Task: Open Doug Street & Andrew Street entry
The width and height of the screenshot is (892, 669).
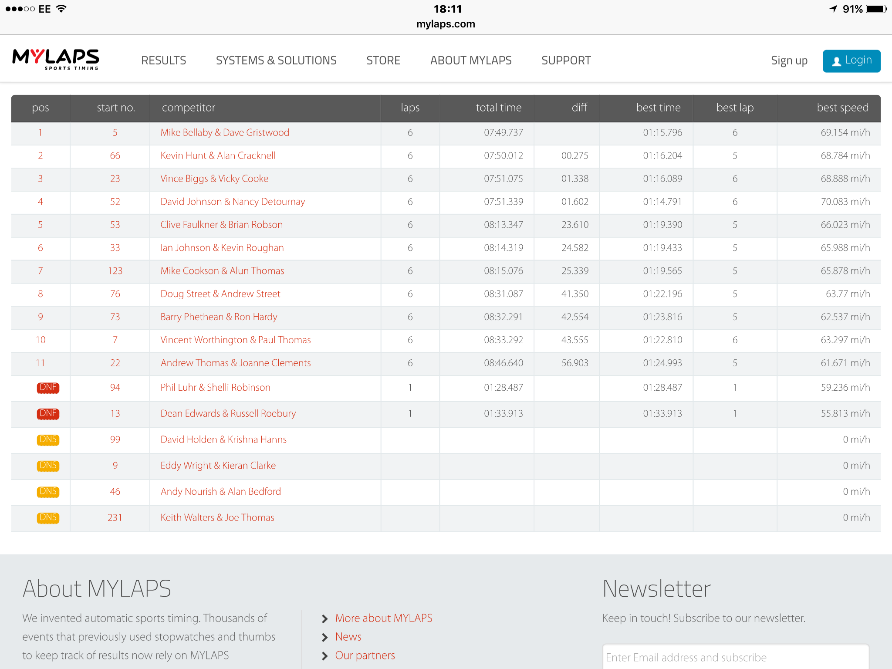Action: pyautogui.click(x=220, y=294)
